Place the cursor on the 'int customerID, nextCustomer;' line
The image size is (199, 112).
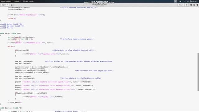[21, 37]
